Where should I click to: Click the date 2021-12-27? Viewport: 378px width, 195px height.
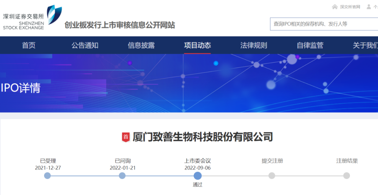[48, 168]
